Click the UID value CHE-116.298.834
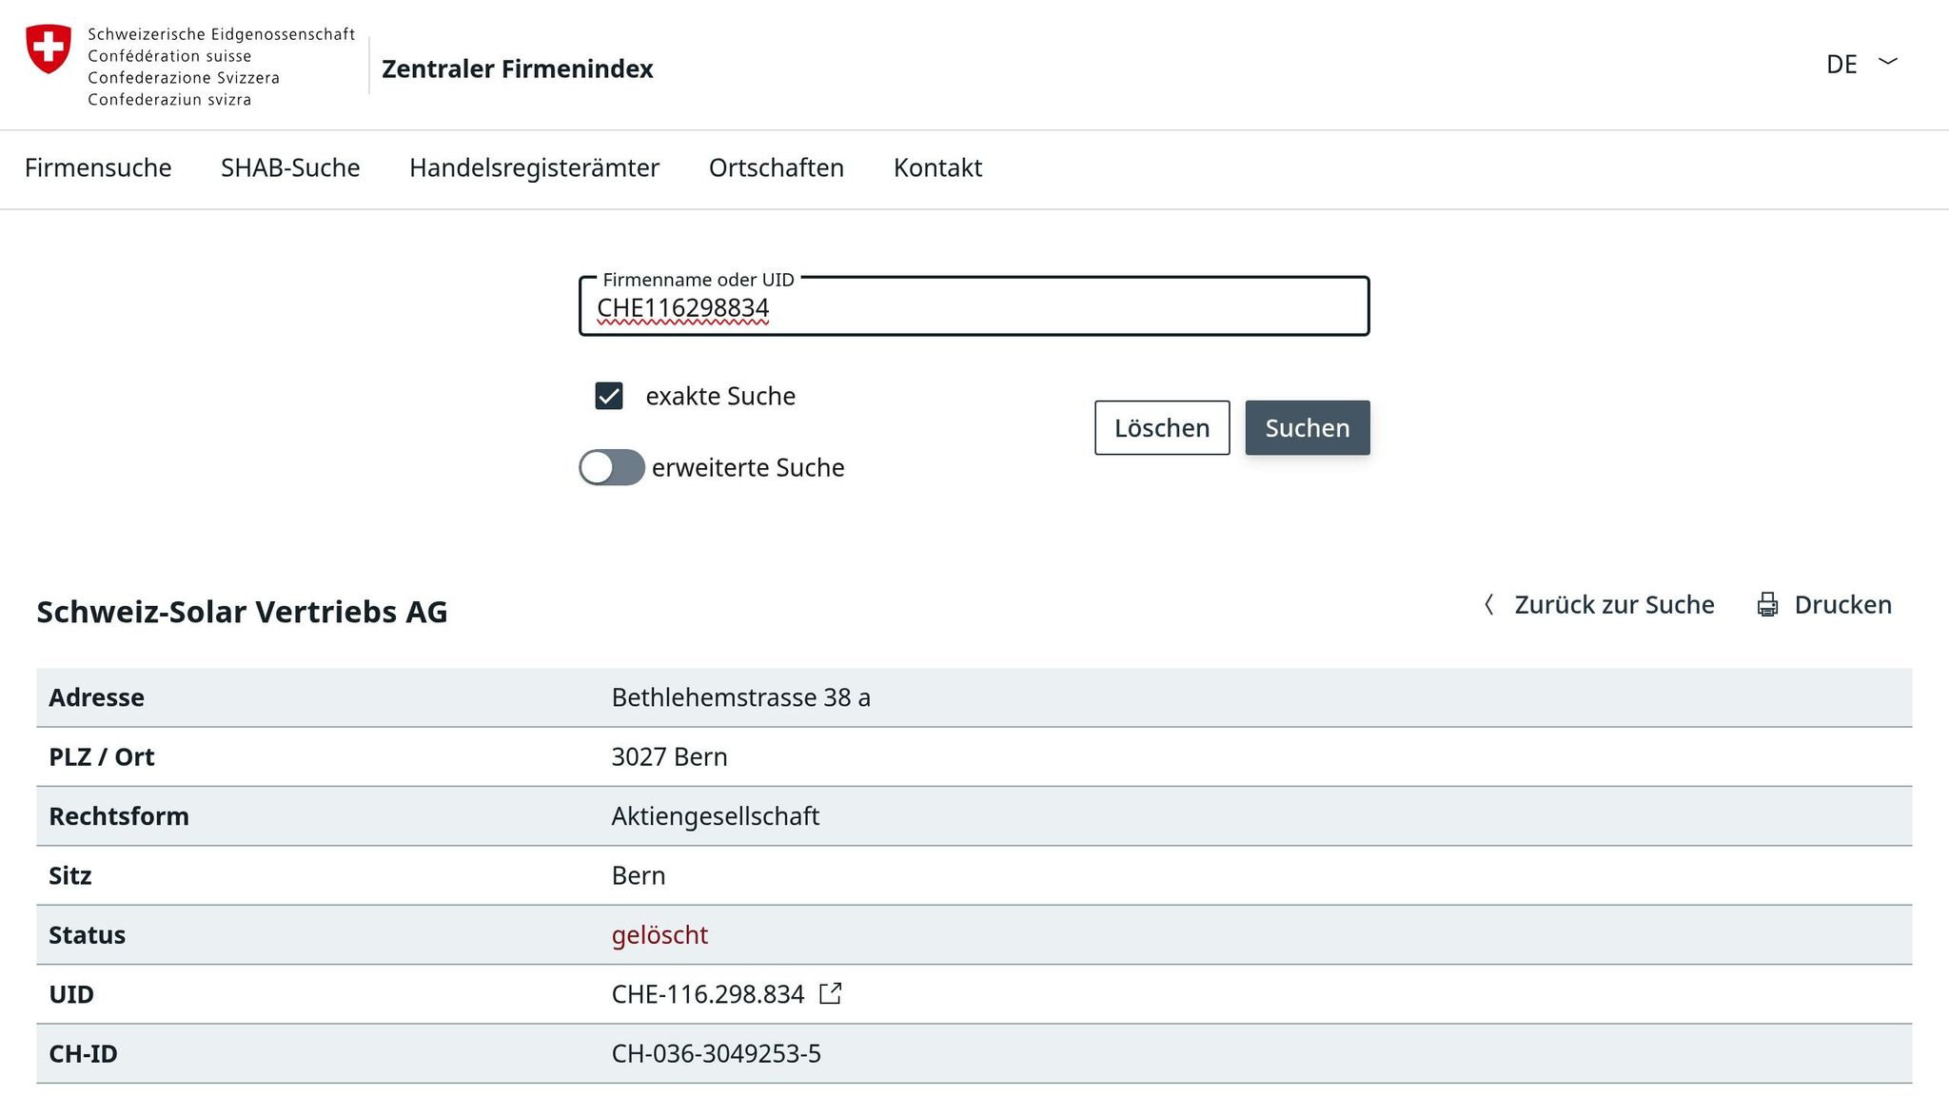1949x1096 pixels. [708, 994]
